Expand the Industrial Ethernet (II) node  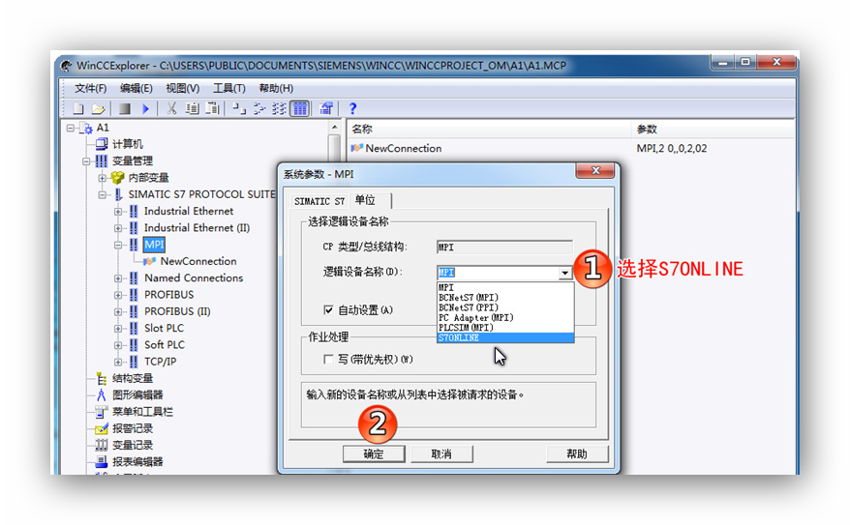[x=118, y=228]
